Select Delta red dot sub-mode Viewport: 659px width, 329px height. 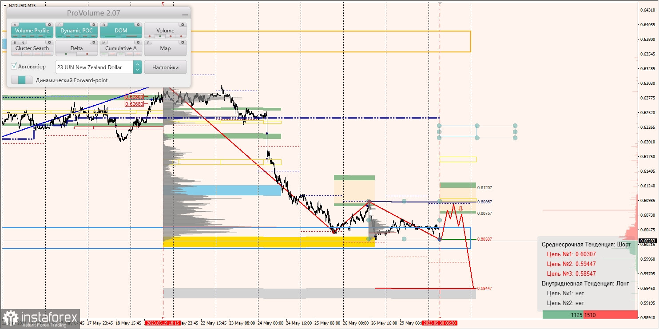tap(87, 54)
